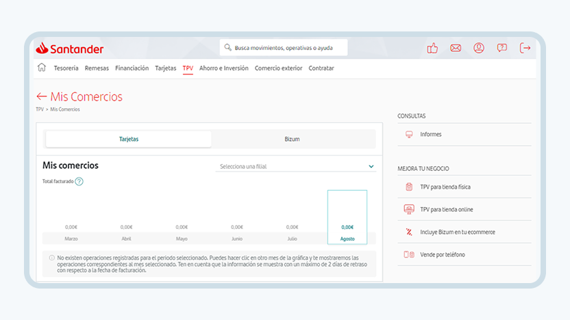The height and width of the screenshot is (320, 570).
Task: Click the Informes monitor icon
Action: tap(409, 135)
